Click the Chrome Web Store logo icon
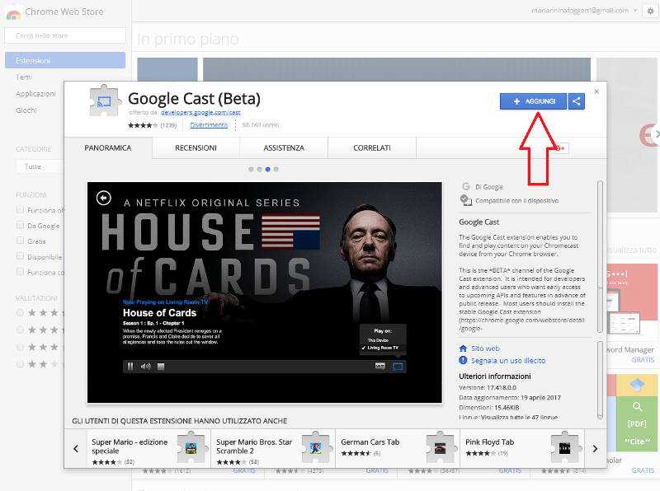 tap(13, 13)
